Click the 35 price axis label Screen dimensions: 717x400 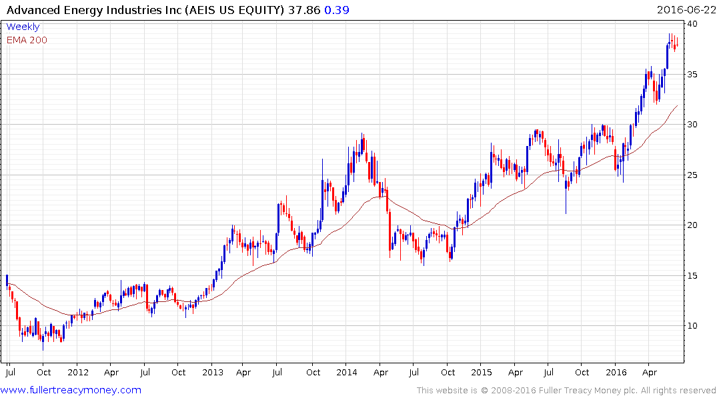pyautogui.click(x=692, y=74)
